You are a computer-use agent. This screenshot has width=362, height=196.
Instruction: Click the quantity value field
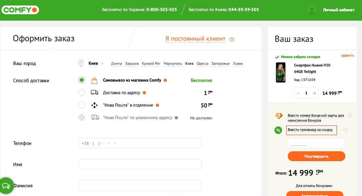(x=306, y=93)
